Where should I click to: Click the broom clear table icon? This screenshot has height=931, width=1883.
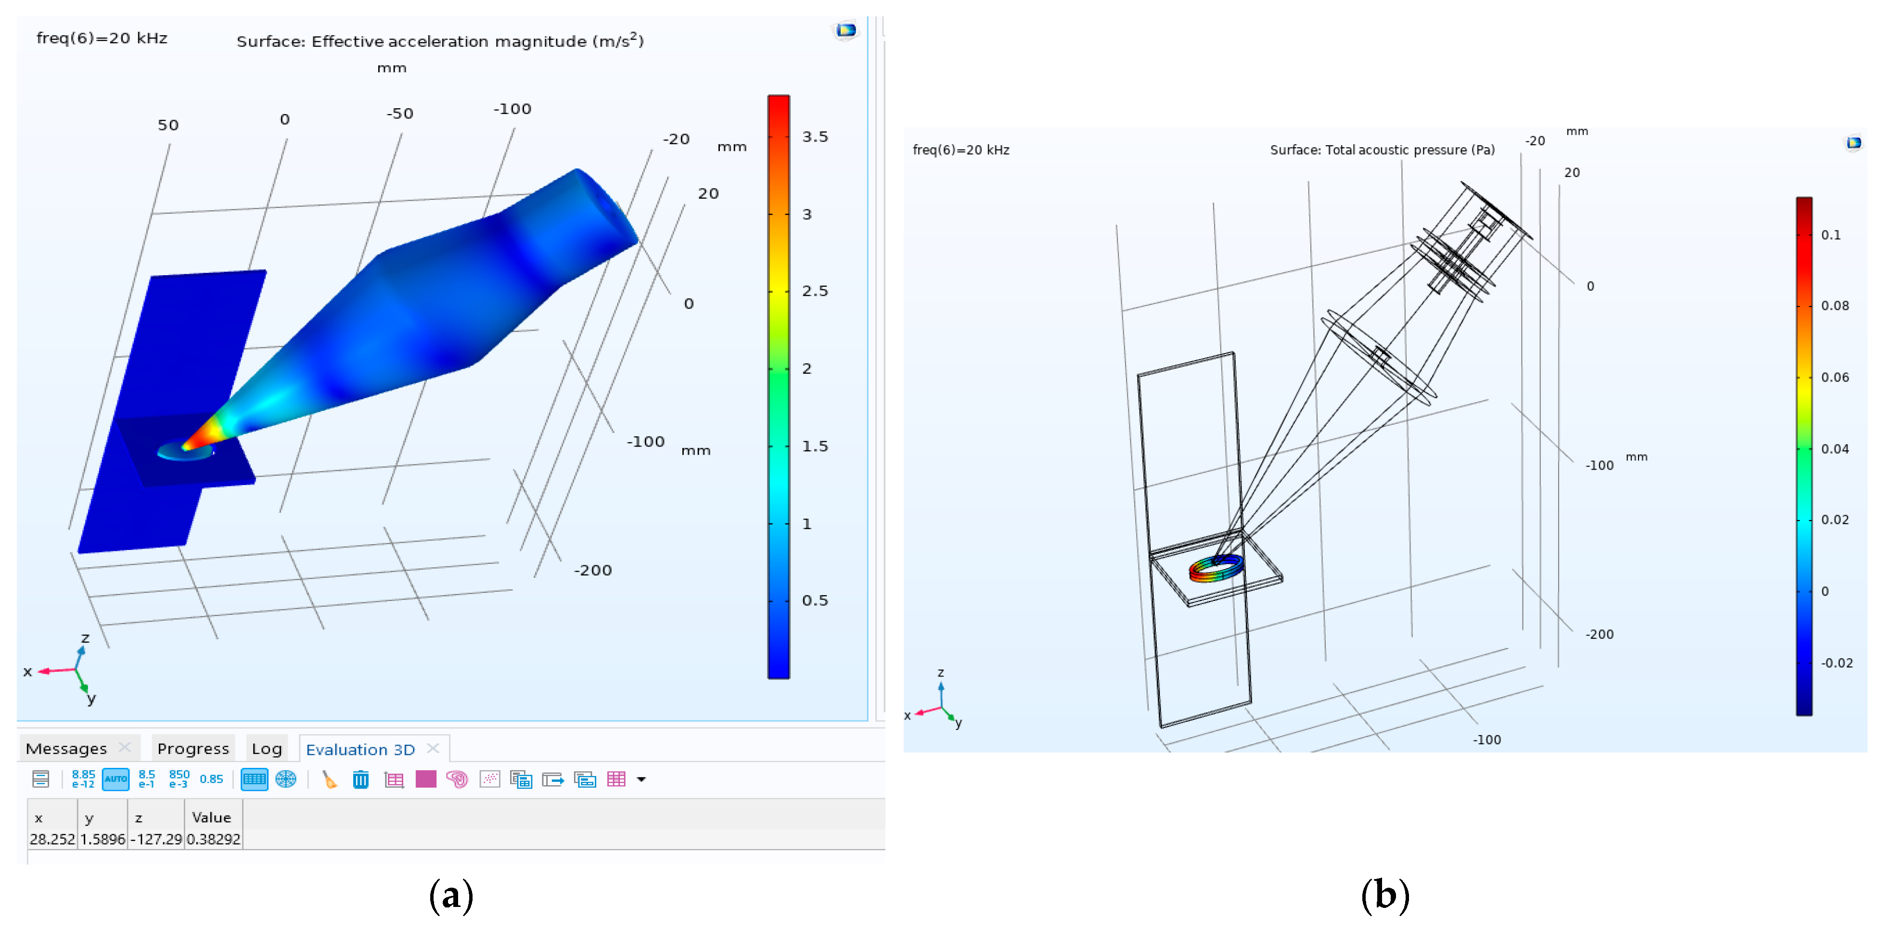[330, 780]
